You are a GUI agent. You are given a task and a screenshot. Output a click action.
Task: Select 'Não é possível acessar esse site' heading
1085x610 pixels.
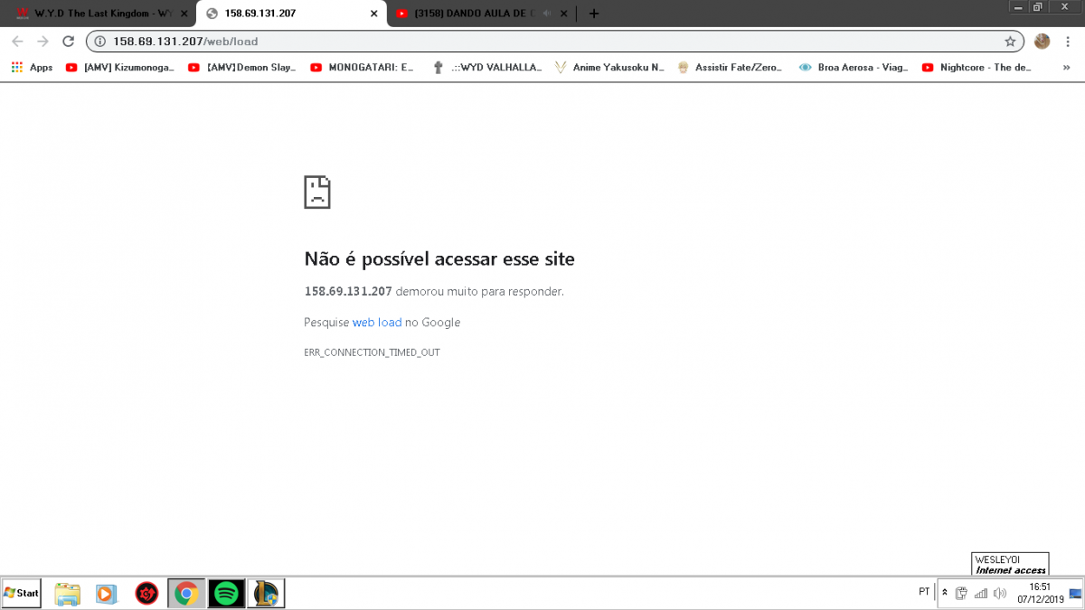(x=439, y=259)
